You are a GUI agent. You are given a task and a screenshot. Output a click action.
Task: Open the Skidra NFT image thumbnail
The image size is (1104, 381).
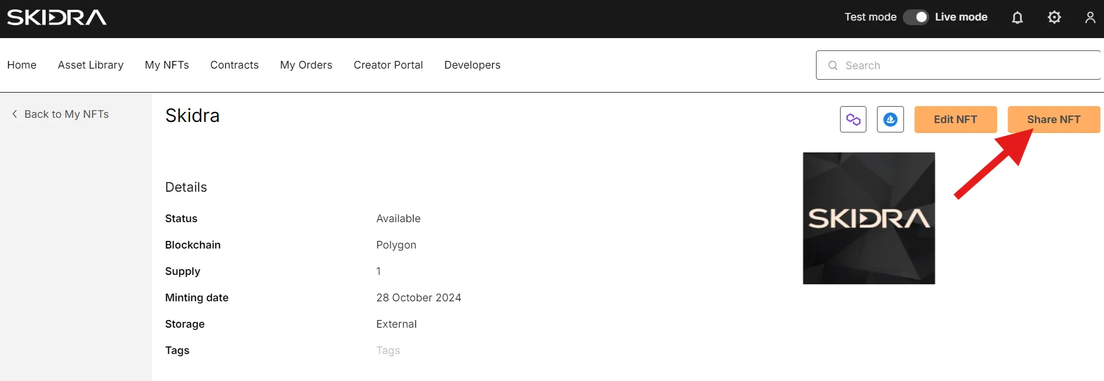(x=869, y=219)
